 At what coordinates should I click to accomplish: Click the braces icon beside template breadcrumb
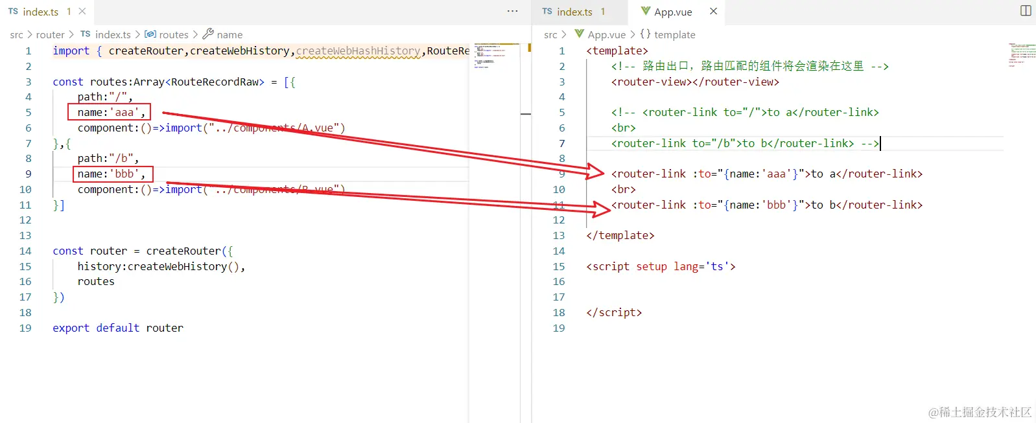[645, 34]
